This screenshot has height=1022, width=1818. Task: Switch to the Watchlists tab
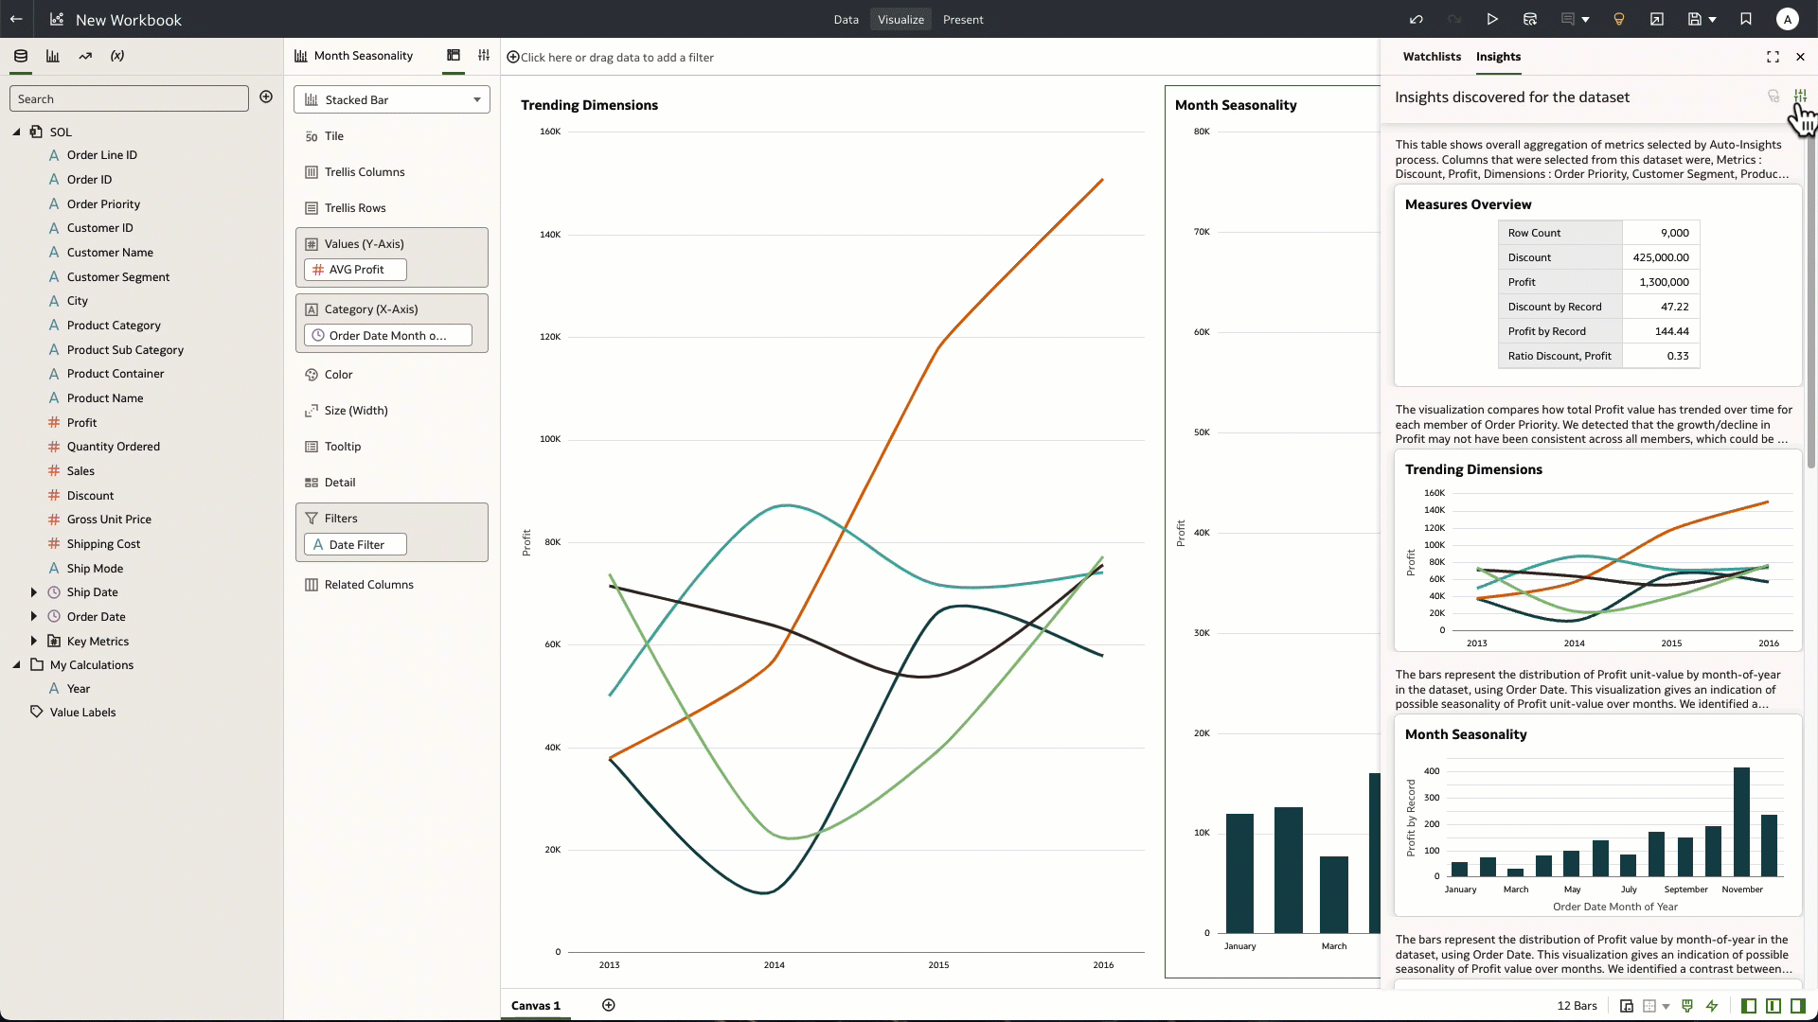[1431, 57]
